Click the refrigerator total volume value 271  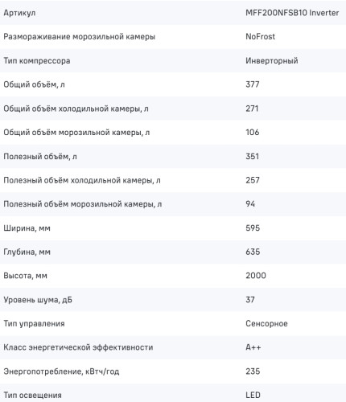[x=252, y=109]
